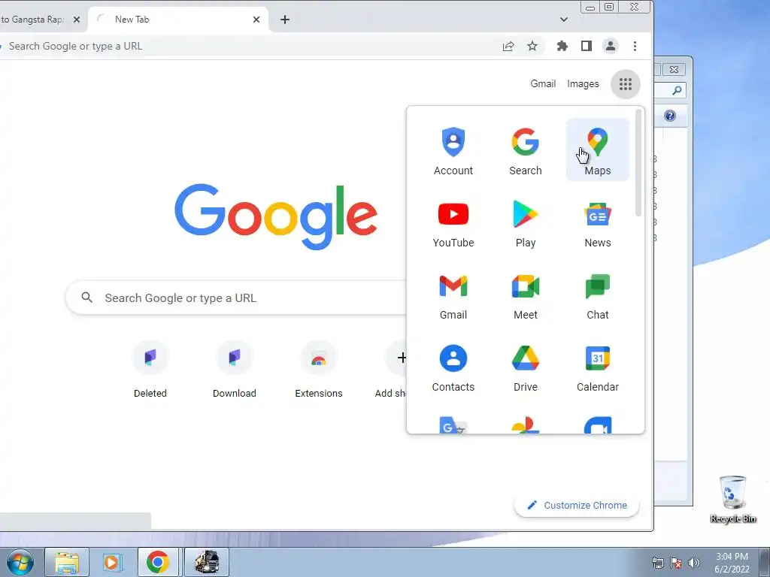Share this page icon in address bar
The image size is (770, 577).
coord(508,46)
